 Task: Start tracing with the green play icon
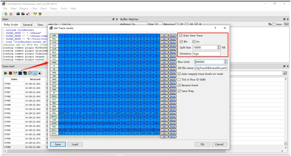[x=6, y=73]
